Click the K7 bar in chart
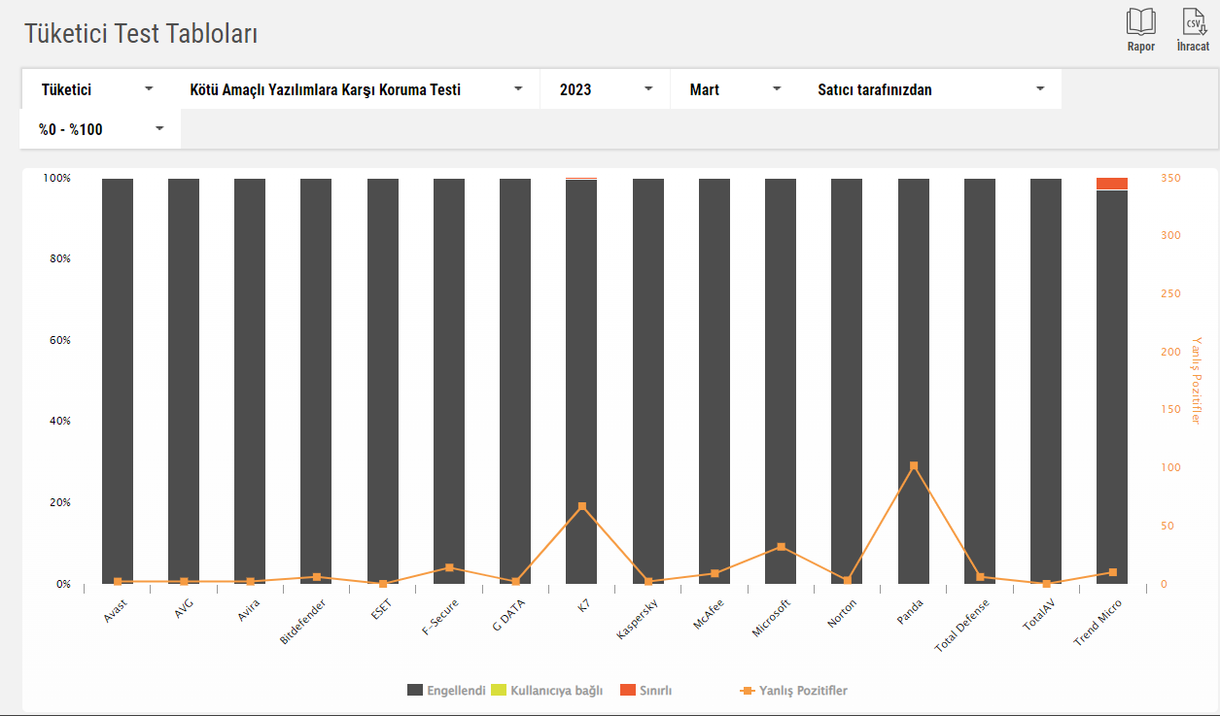Viewport: 1220px width, 716px height. [x=581, y=382]
